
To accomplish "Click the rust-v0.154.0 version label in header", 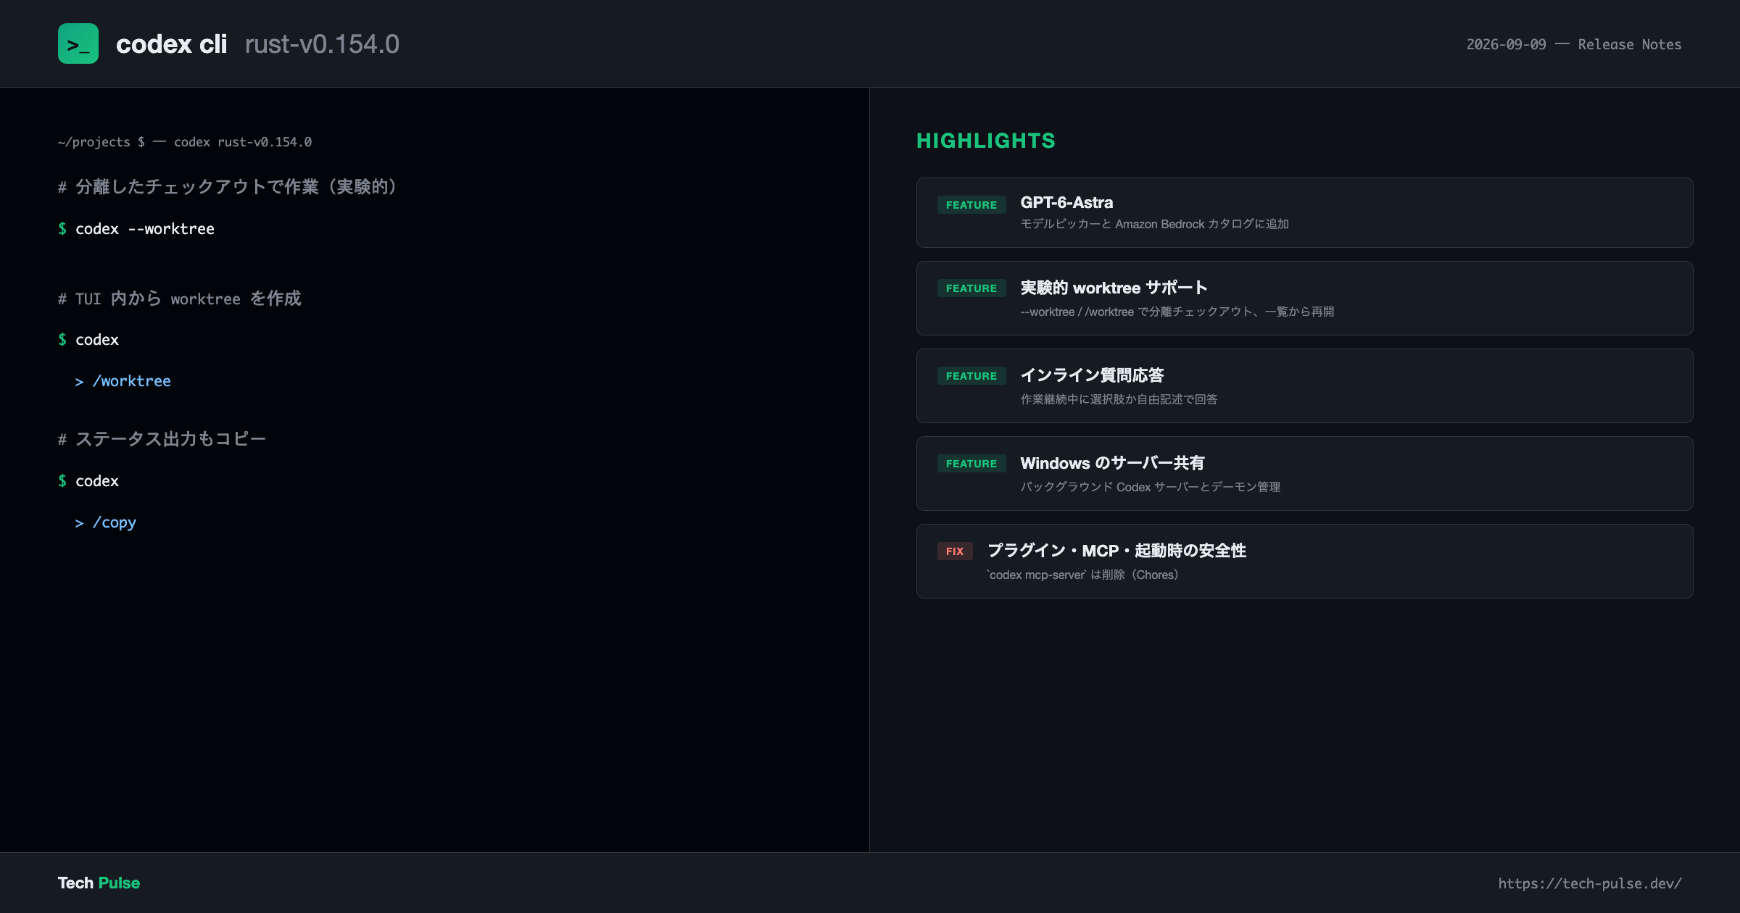I will click(322, 44).
